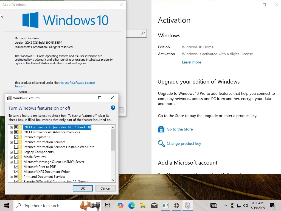Launch Copilot from the taskbar
Image resolution: width=281 pixels, height=211 pixels.
tap(120, 206)
